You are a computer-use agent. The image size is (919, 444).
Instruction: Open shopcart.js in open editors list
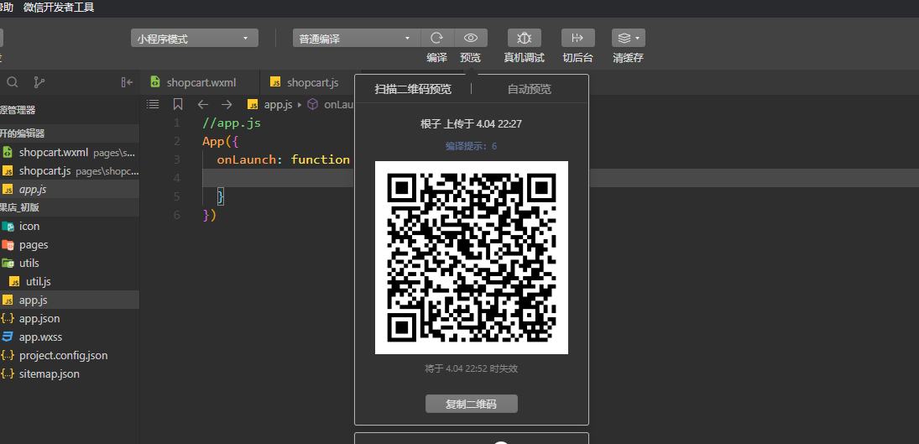(x=70, y=171)
